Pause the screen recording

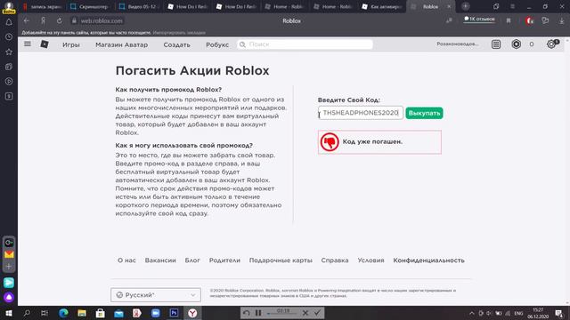pyautogui.click(x=258, y=313)
